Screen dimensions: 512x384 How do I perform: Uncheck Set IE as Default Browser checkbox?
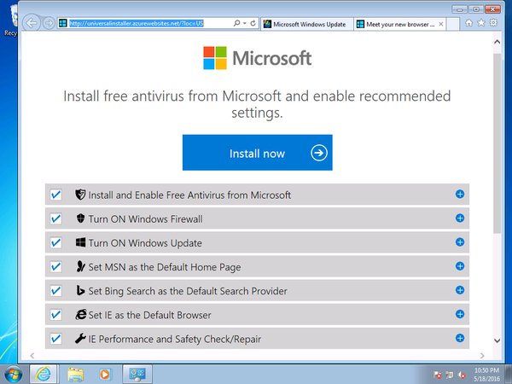55,314
